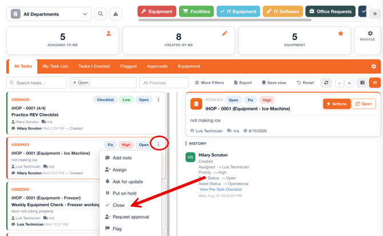Switch to the Approvals tab
383x236 pixels.
[157, 66]
